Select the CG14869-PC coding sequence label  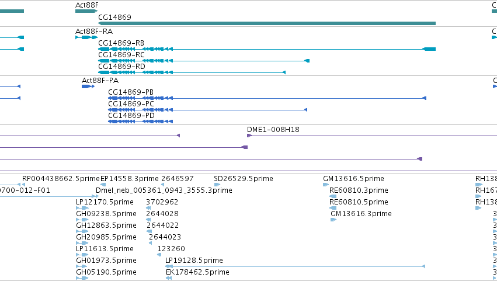[131, 104]
